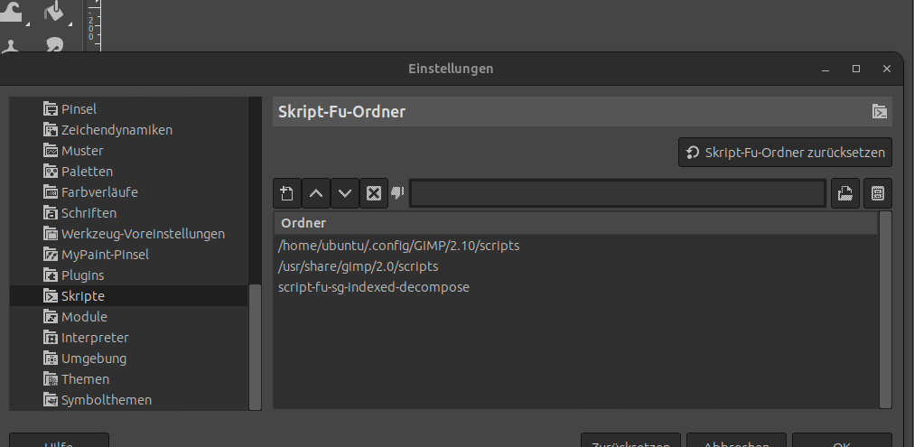This screenshot has width=914, height=447.
Task: Click the Module folder icon
Action: [x=51, y=316]
